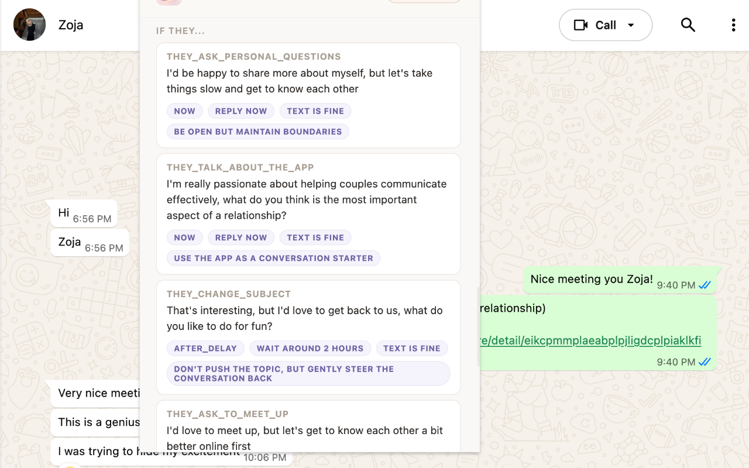The width and height of the screenshot is (749, 468).
Task: Click the AFTER_DELAY tag
Action: click(205, 348)
